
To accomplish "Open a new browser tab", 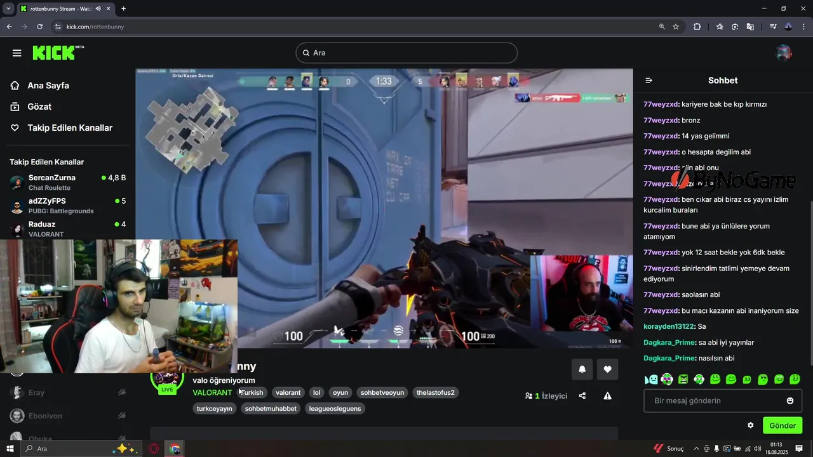I will (x=123, y=8).
